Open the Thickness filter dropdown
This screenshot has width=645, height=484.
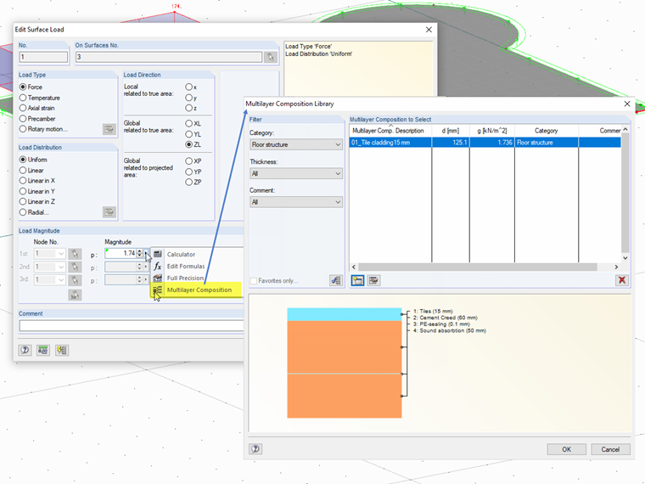tap(296, 174)
